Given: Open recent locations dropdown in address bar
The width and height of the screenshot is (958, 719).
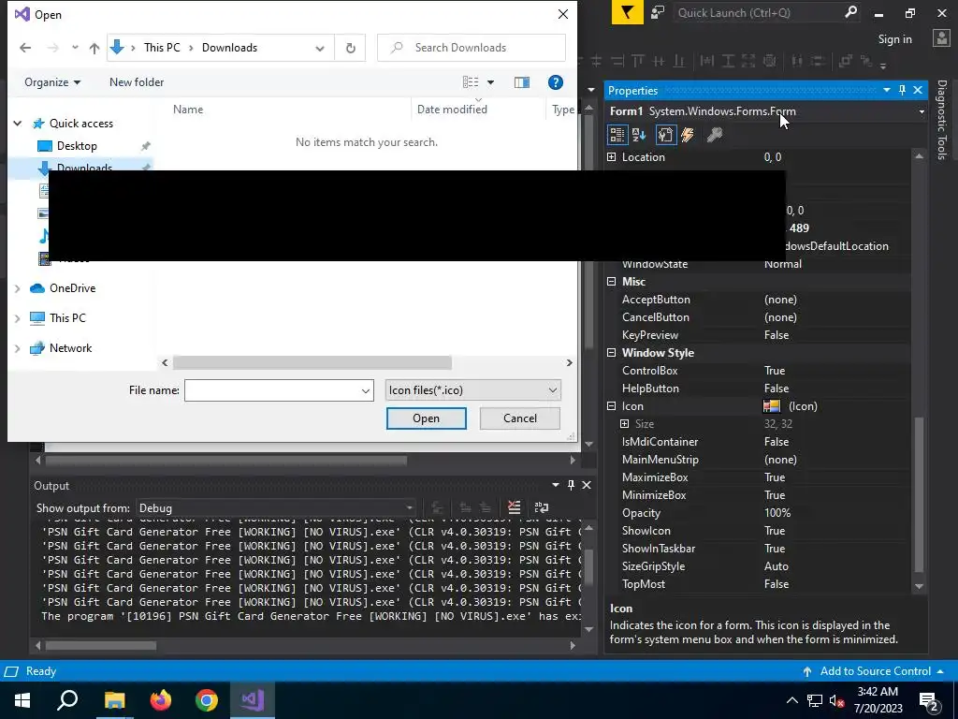Looking at the screenshot, I should point(320,48).
